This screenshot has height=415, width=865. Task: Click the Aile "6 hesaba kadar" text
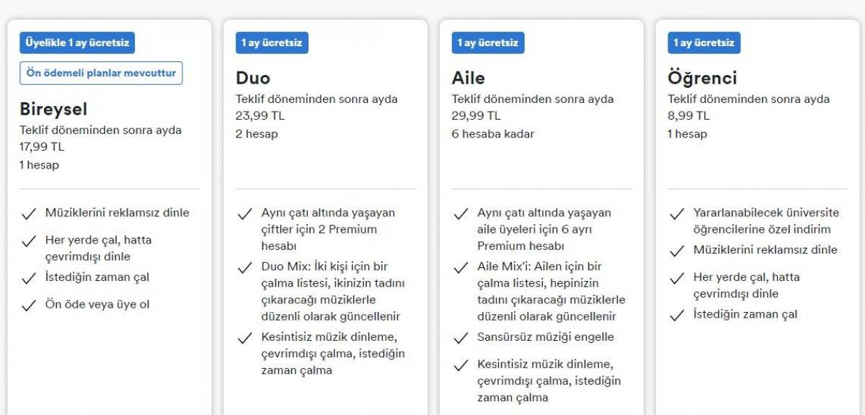493,134
